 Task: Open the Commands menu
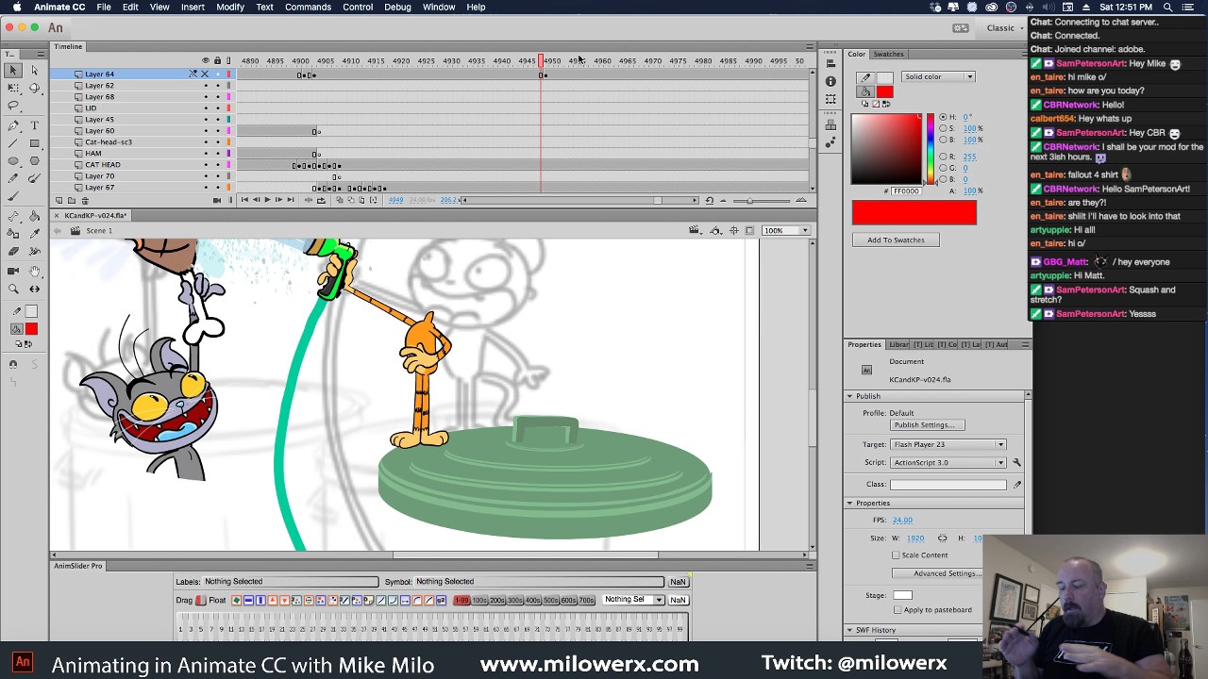[x=308, y=7]
